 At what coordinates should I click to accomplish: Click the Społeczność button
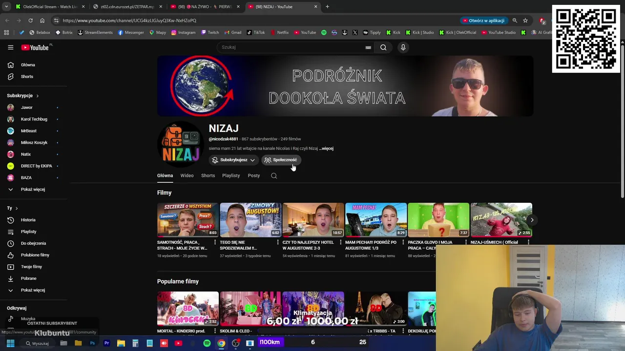click(x=281, y=160)
